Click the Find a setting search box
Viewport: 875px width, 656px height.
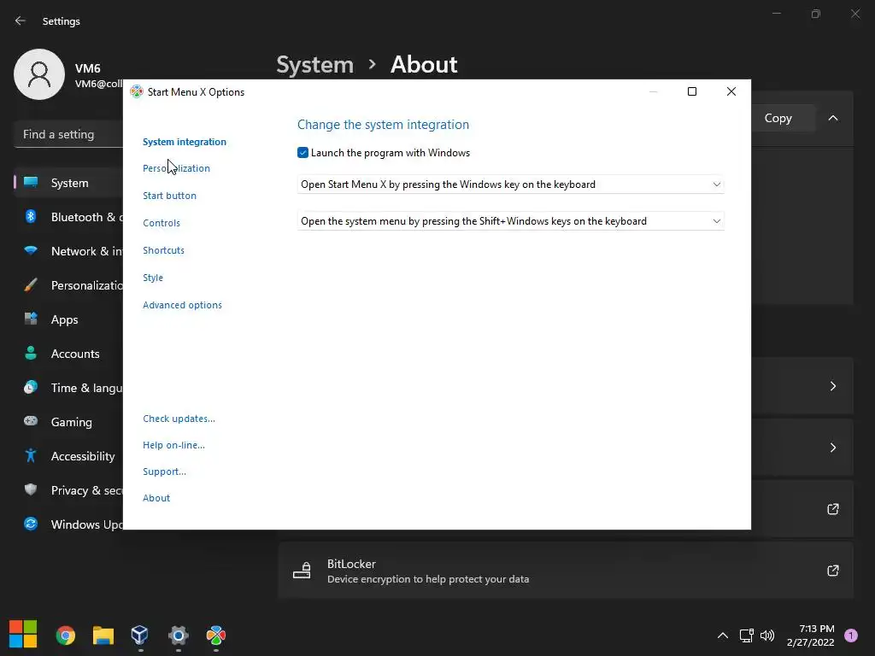click(68, 134)
